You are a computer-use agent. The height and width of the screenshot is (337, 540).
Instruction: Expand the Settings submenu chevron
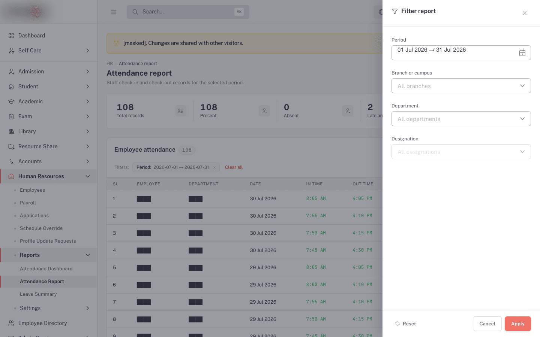tap(88, 308)
